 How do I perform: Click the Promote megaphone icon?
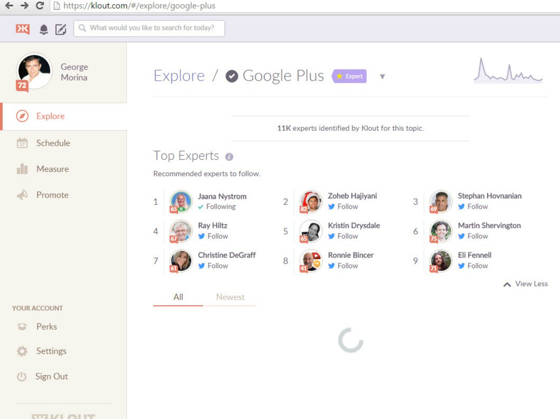tap(22, 195)
